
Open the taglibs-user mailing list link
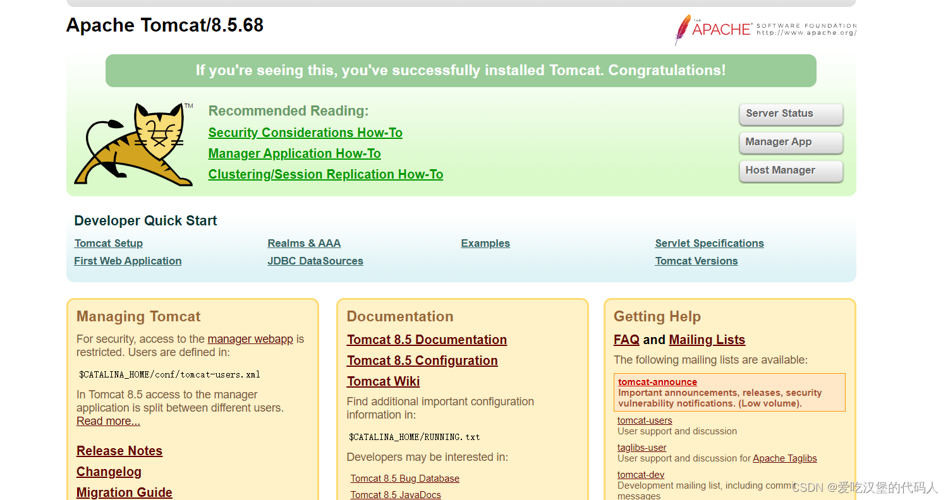click(x=642, y=448)
